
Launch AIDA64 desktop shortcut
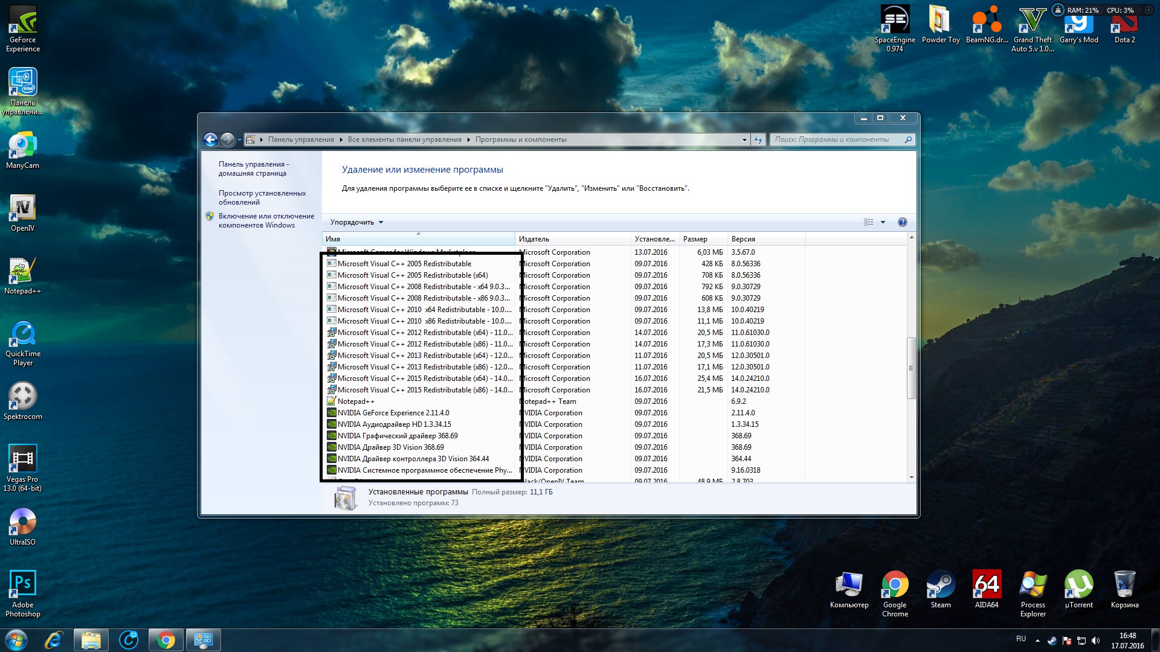987,590
